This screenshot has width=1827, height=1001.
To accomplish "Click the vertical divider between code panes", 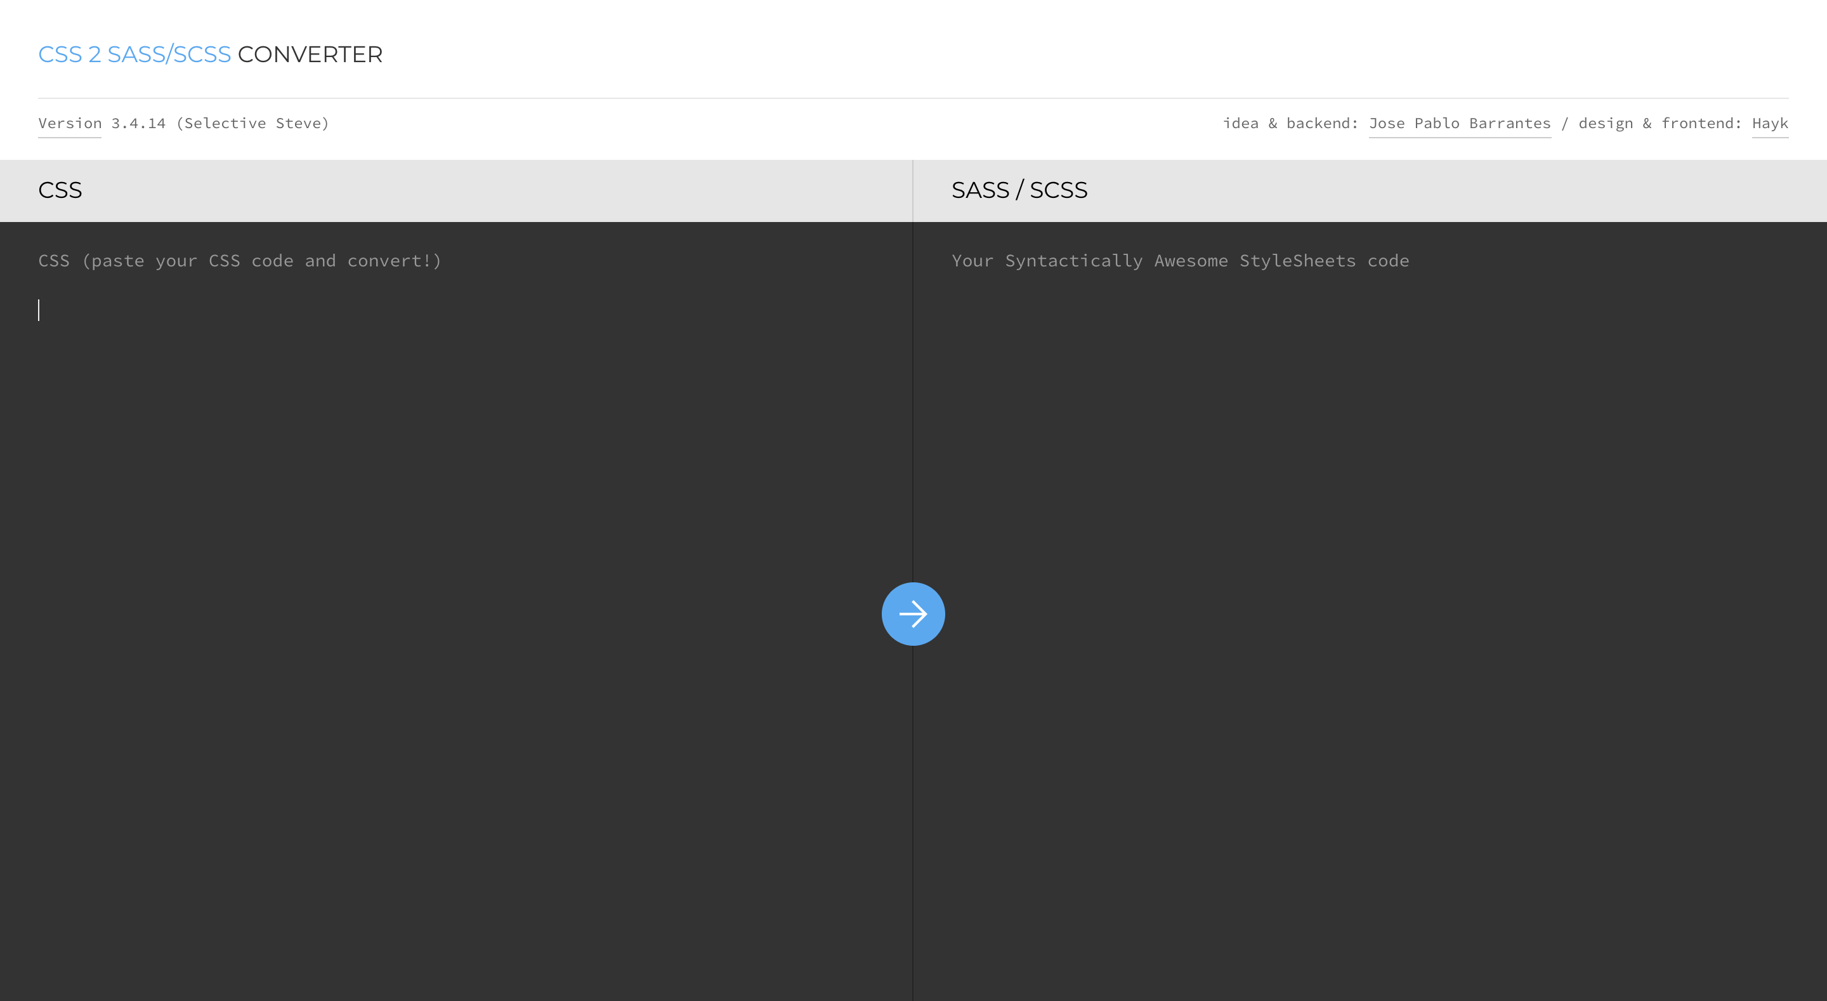I will 913,426.
